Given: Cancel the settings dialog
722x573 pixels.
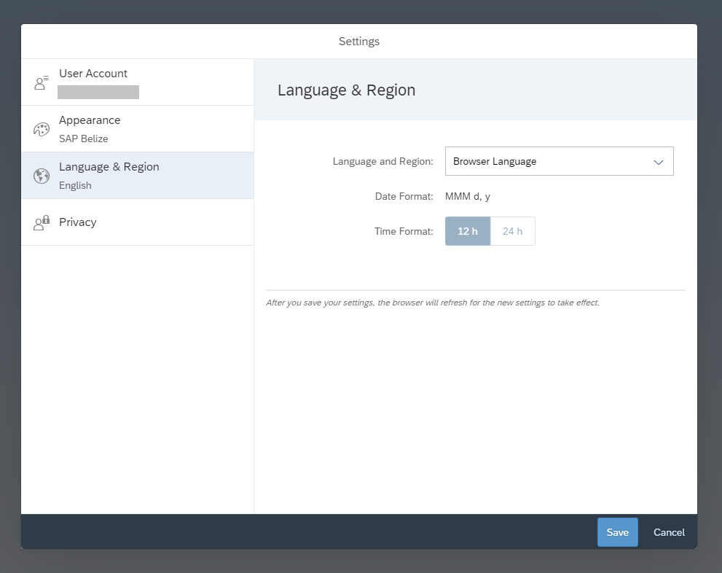Looking at the screenshot, I should pyautogui.click(x=669, y=532).
